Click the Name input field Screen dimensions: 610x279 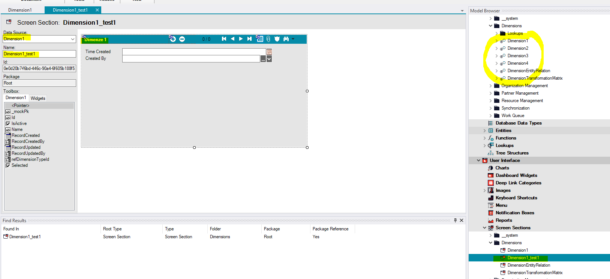(x=39, y=54)
